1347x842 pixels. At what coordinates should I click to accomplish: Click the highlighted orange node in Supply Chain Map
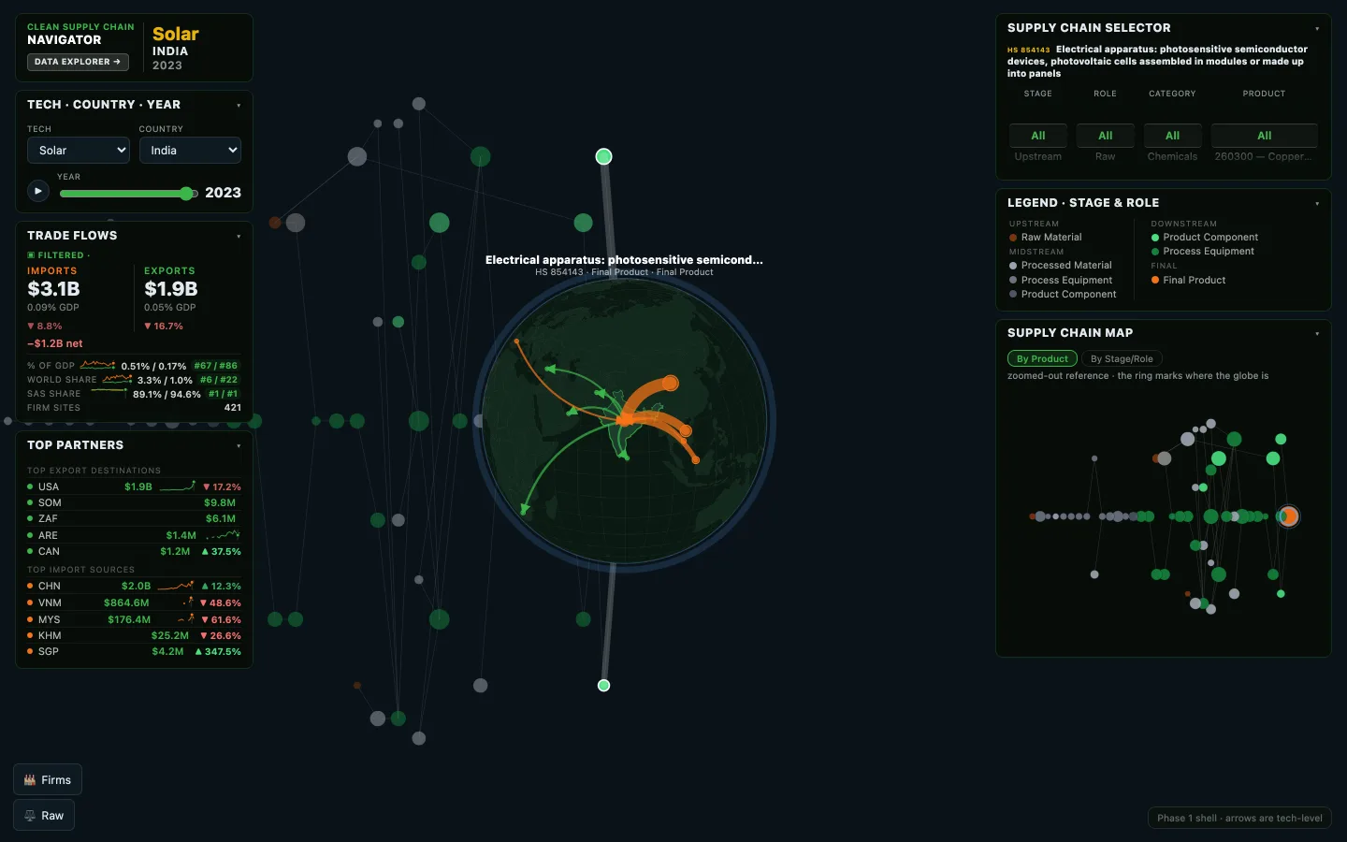pos(1288,515)
